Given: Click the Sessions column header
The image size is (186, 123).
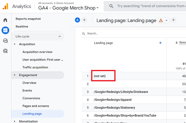Looking at the screenshot, I should pyautogui.click(x=182, y=43).
